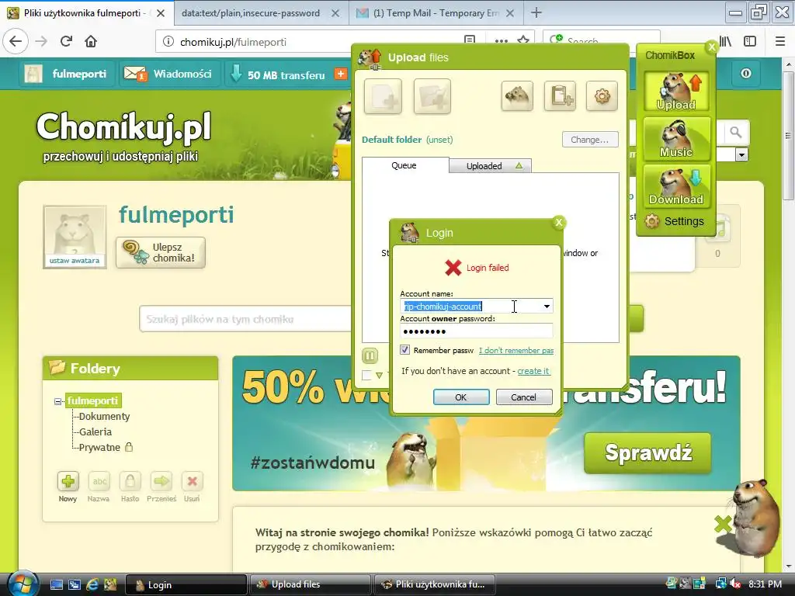
Task: Toggle Remember password checkbox
Action: 404,350
